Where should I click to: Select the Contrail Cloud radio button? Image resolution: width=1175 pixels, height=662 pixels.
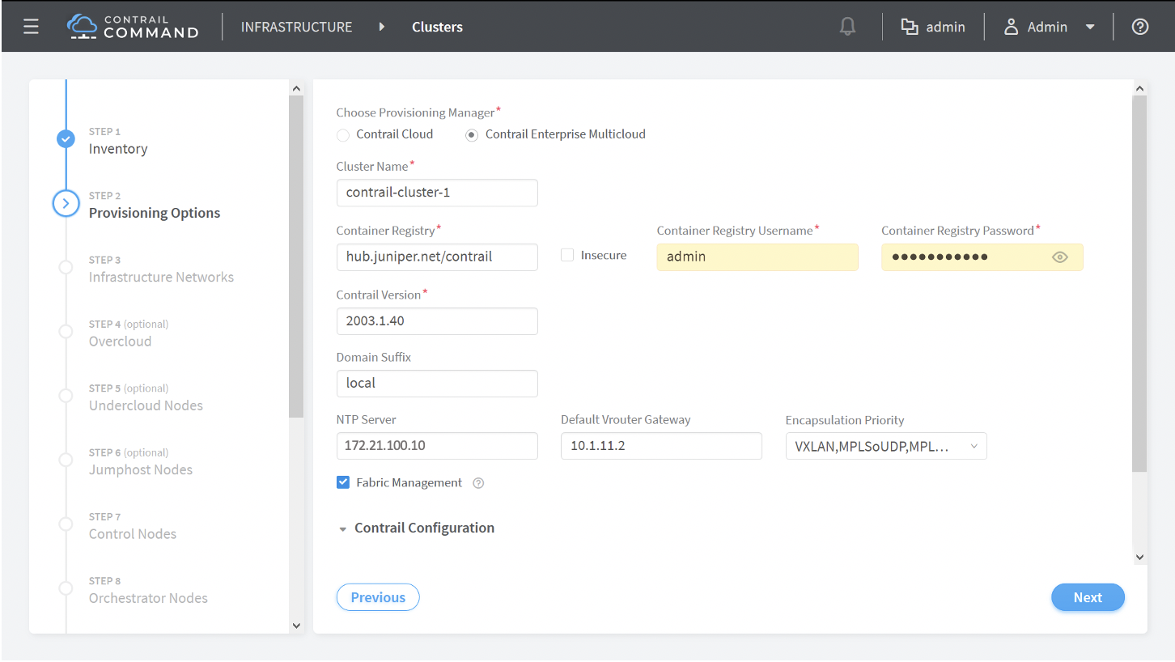[x=343, y=134]
